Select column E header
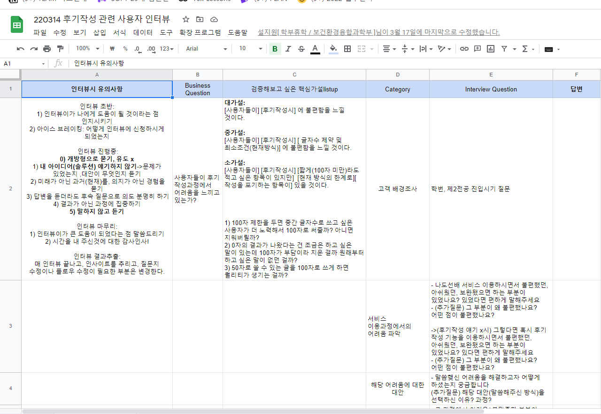The height and width of the screenshot is (414, 601). coord(491,75)
